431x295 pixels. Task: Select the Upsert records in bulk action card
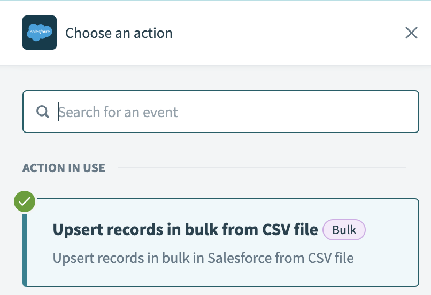tap(221, 243)
